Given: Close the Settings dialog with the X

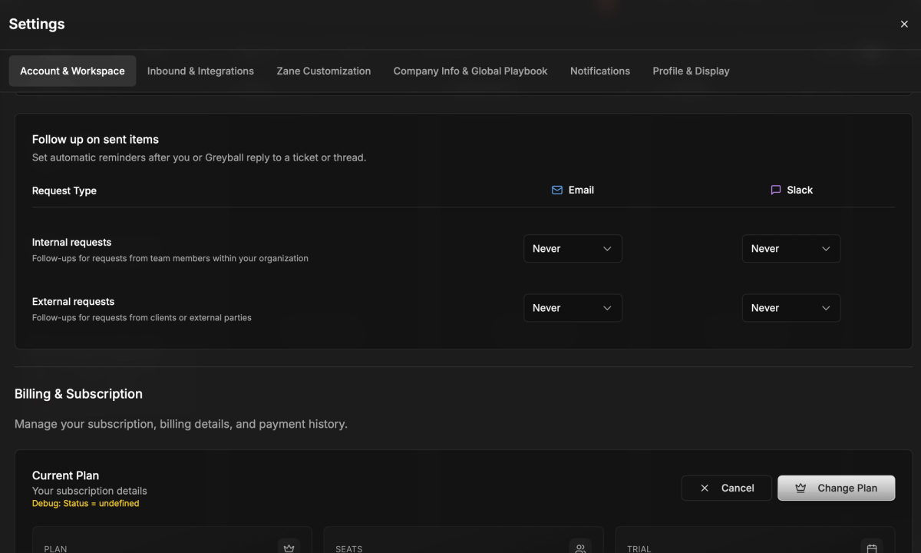Looking at the screenshot, I should point(904,24).
